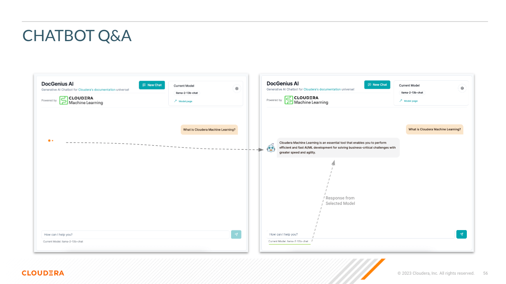Click the copyright text in footer
Screen dimensions: 506x284
(x=436, y=274)
